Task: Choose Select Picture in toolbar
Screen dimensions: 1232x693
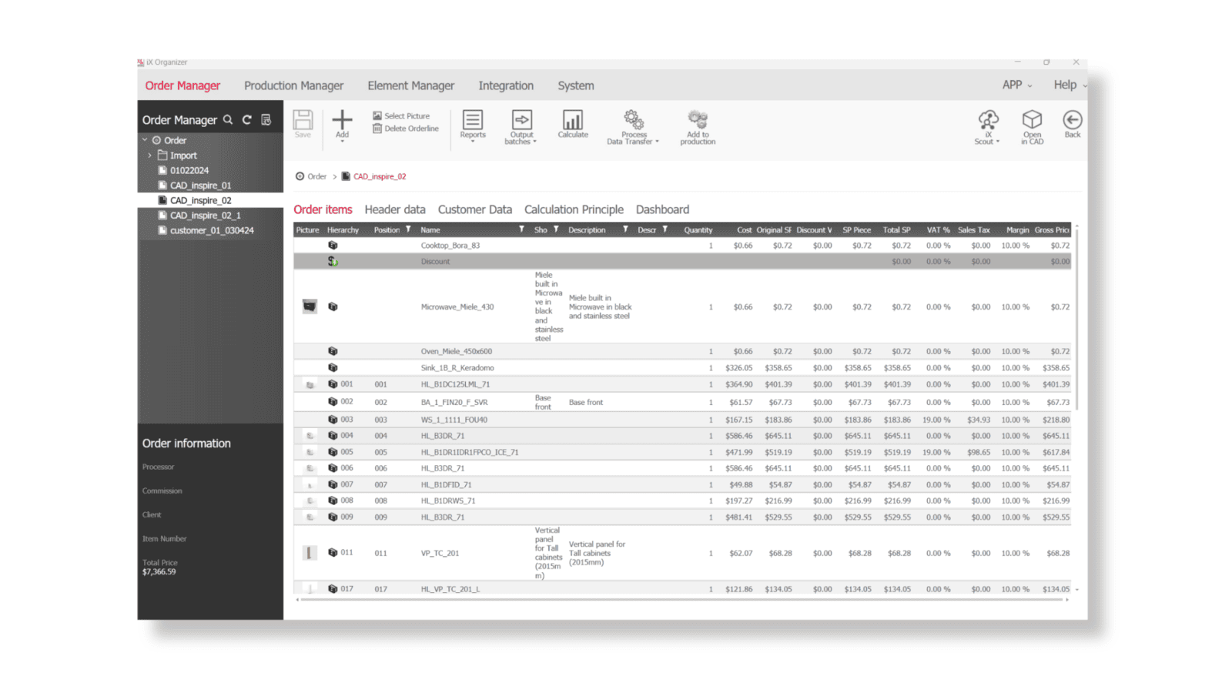Action: click(401, 115)
